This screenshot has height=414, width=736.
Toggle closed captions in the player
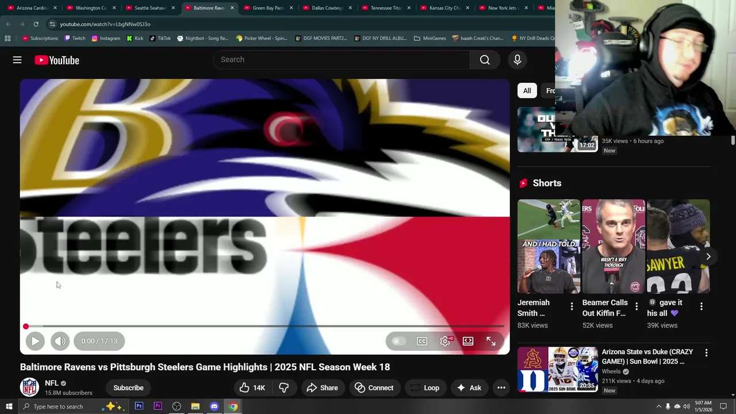pyautogui.click(x=422, y=341)
